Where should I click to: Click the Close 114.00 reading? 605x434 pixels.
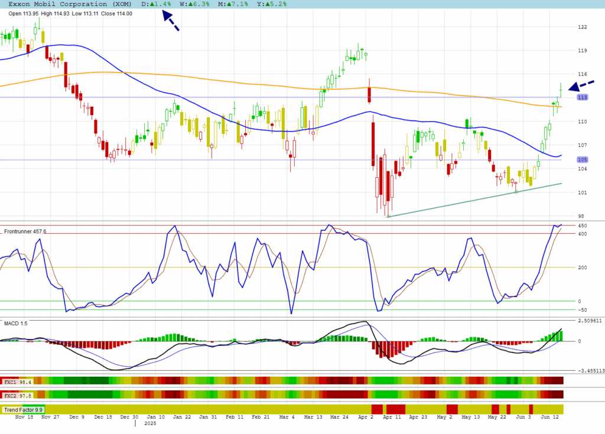116,14
